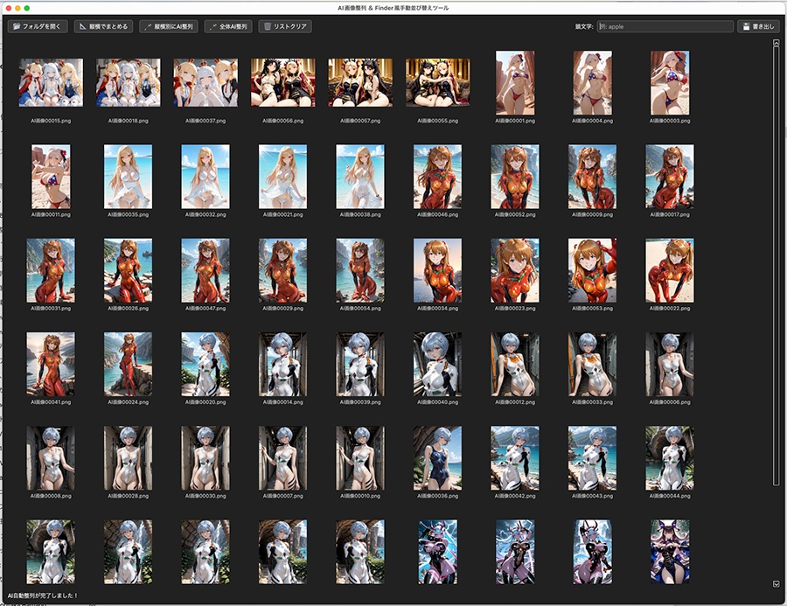Viewport: 787px width, 606px height.
Task: Select thumbnail AI画像00047.png
Action: (205, 270)
